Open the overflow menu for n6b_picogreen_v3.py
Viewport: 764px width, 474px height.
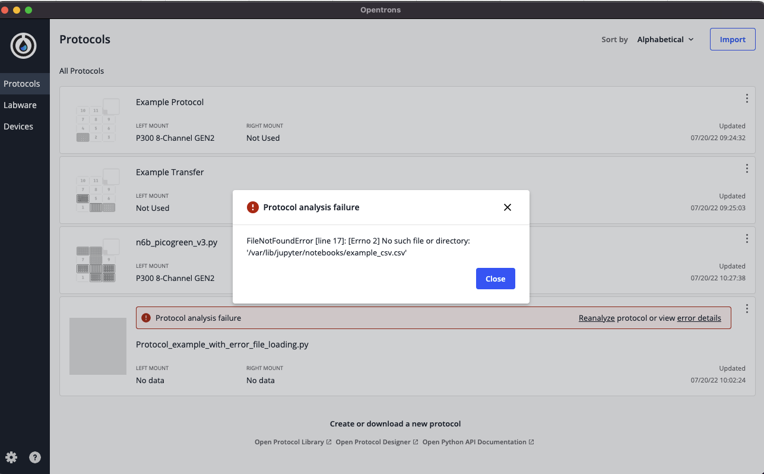pyautogui.click(x=747, y=239)
